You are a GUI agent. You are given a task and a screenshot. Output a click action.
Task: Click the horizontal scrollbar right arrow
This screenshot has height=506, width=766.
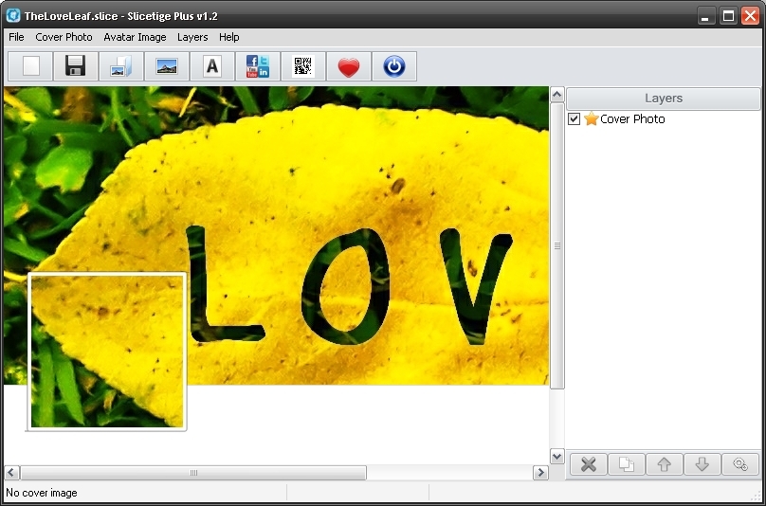[x=540, y=472]
